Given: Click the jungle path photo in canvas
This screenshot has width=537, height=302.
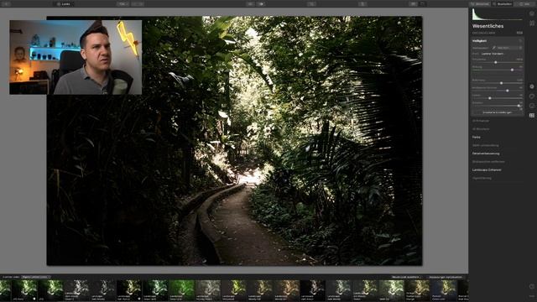Looking at the screenshot, I should [234, 141].
